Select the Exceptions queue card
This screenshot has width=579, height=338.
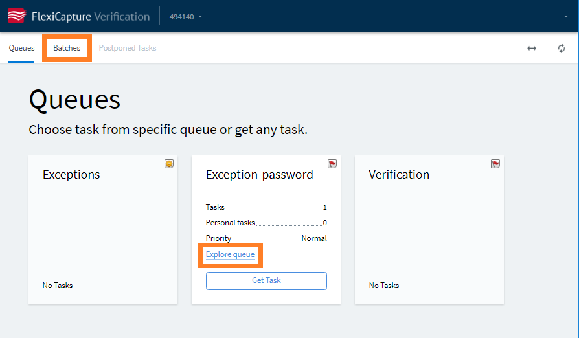pos(103,230)
